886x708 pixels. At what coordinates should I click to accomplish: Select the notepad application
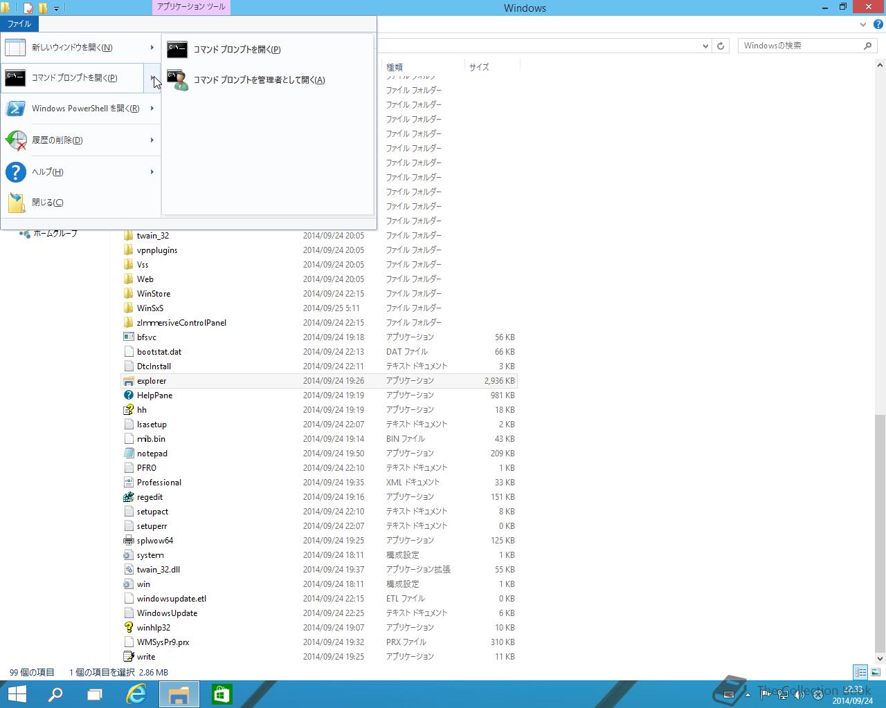pos(152,454)
